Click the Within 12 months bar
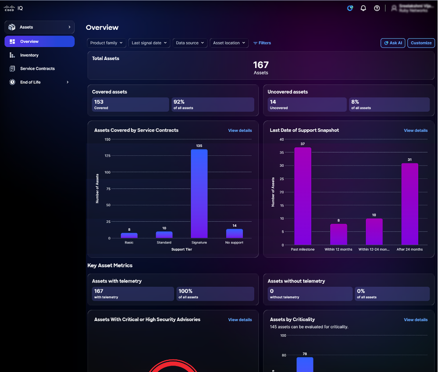 click(338, 235)
